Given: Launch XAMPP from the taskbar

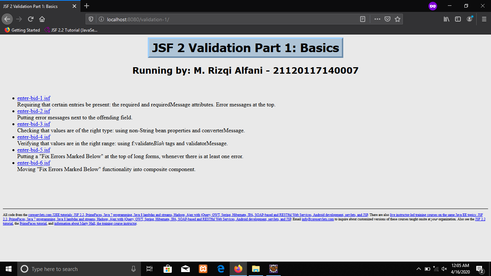Looking at the screenshot, I should pyautogui.click(x=203, y=269).
